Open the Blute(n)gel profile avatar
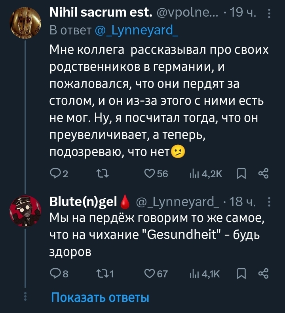285x313 pixels. pos(25,211)
